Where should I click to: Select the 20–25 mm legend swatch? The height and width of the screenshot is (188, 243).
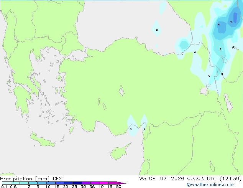[69, 183]
